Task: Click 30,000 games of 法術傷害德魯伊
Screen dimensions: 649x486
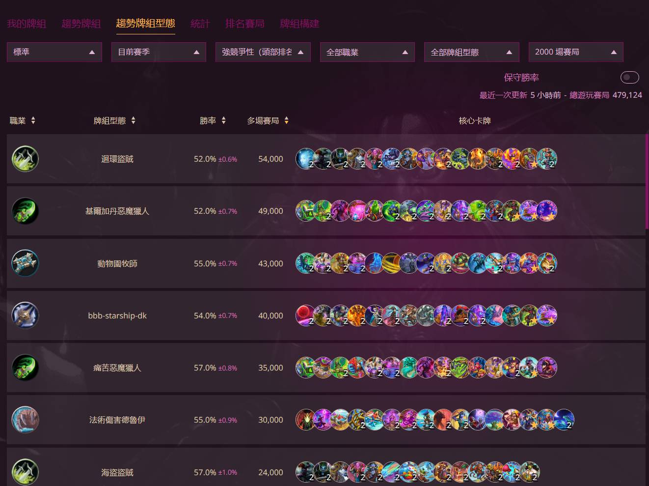Action: click(x=270, y=420)
